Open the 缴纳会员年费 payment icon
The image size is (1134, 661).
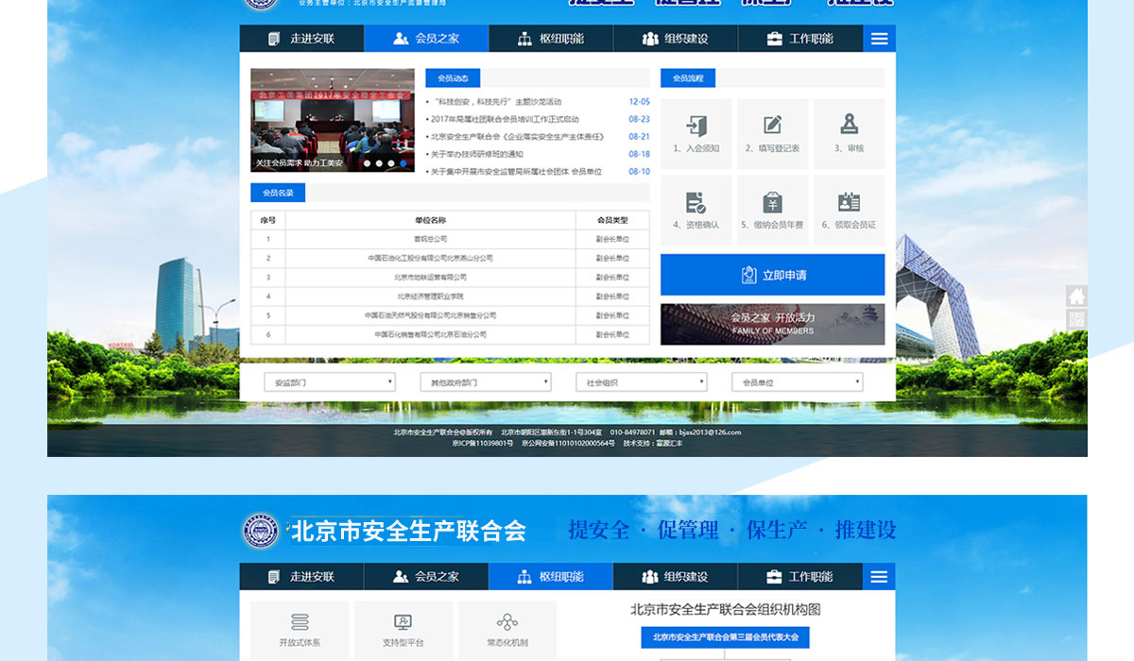click(x=772, y=202)
